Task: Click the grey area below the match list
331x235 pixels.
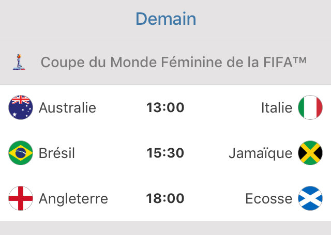Action: (165, 228)
